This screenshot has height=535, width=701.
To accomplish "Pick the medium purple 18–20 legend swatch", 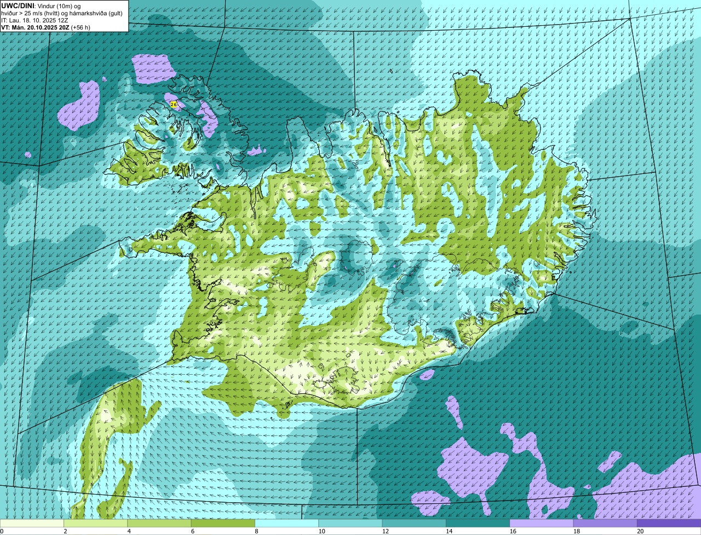I will [605, 524].
